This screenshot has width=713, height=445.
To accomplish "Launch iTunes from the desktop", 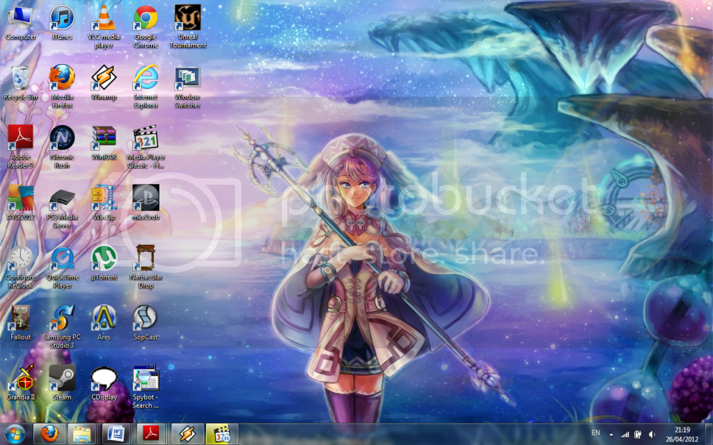I will click(61, 17).
